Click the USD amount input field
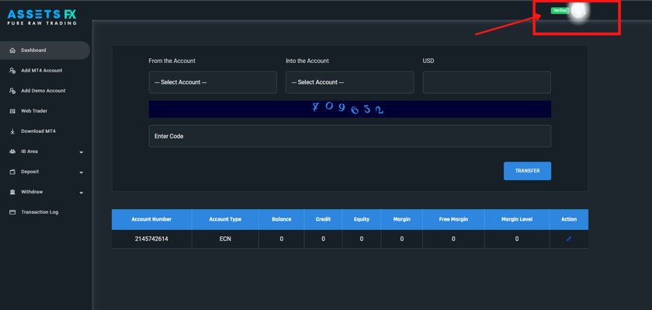The height and width of the screenshot is (310, 652). pyautogui.click(x=487, y=82)
